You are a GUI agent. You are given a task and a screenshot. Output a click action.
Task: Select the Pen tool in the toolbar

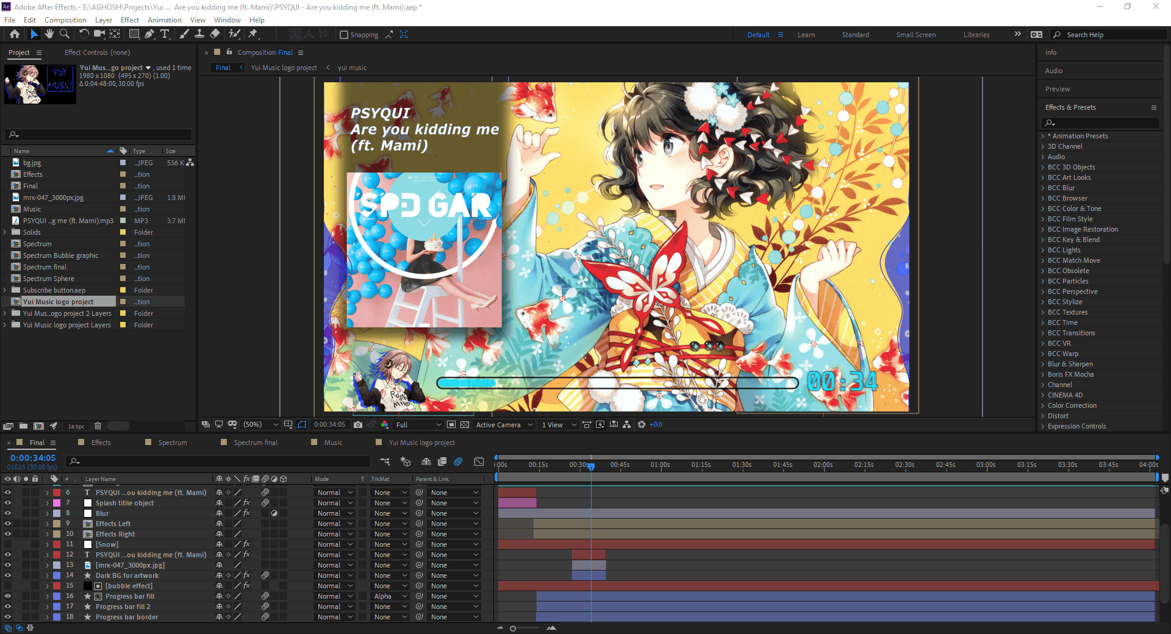[x=149, y=34]
